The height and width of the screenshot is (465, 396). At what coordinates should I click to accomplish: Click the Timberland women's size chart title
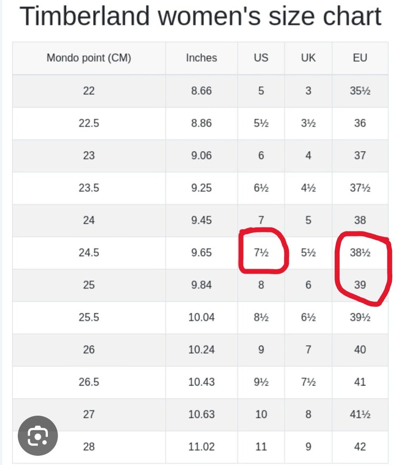(200, 17)
